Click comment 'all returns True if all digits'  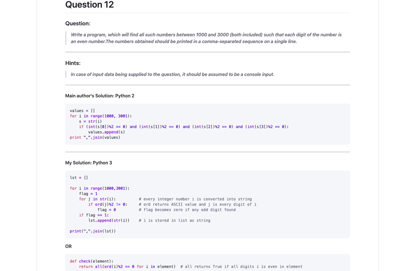click(241, 267)
